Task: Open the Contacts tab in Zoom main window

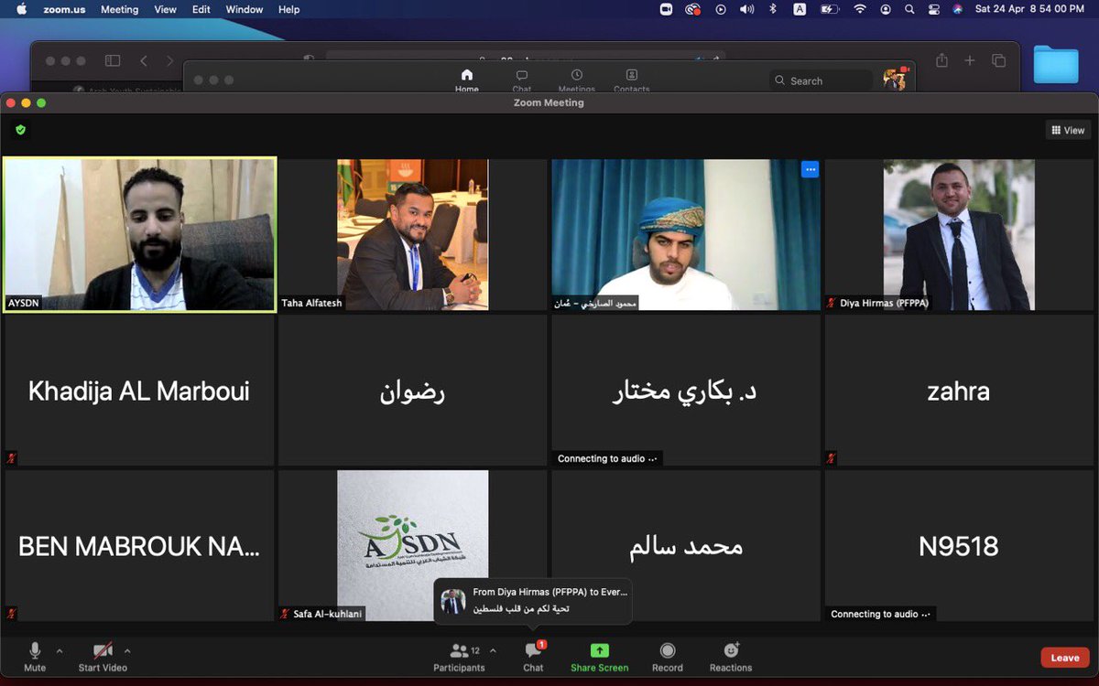Action: coord(632,80)
